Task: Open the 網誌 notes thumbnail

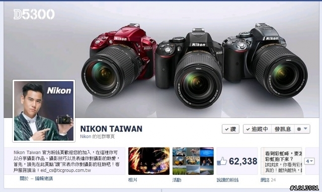Action: pyautogui.click(x=281, y=161)
